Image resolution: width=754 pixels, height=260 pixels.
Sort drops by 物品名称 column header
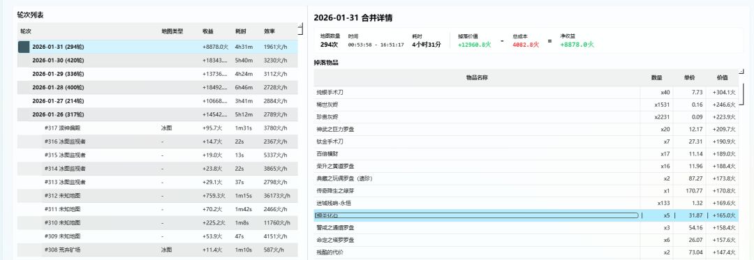[477, 77]
